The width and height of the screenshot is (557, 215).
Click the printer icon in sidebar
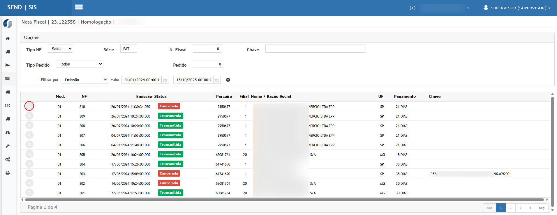[8, 173]
